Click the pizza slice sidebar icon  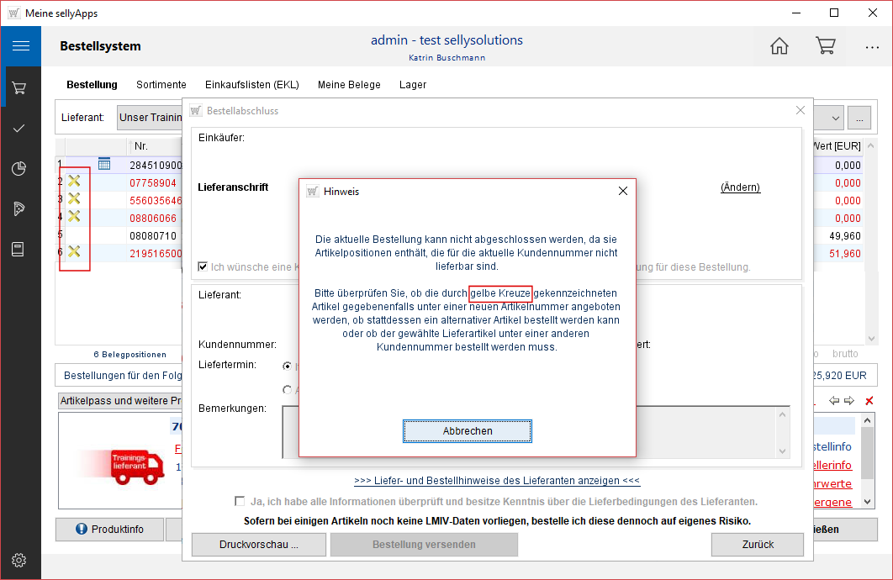click(20, 208)
